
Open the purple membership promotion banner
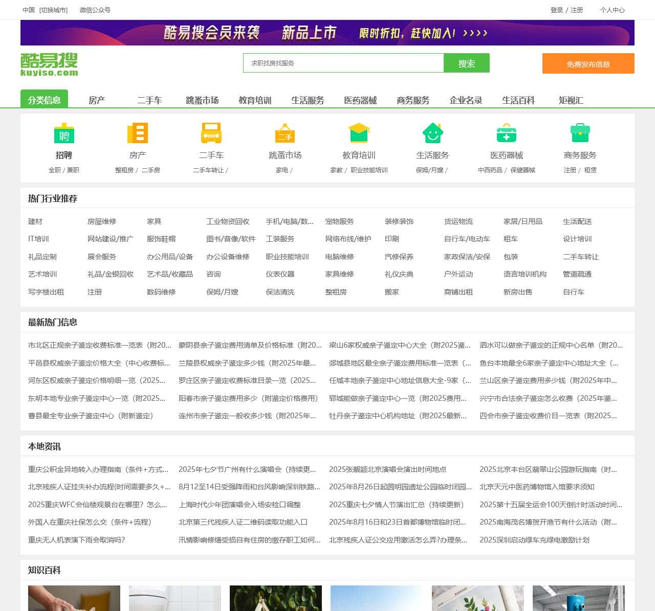pyautogui.click(x=327, y=33)
